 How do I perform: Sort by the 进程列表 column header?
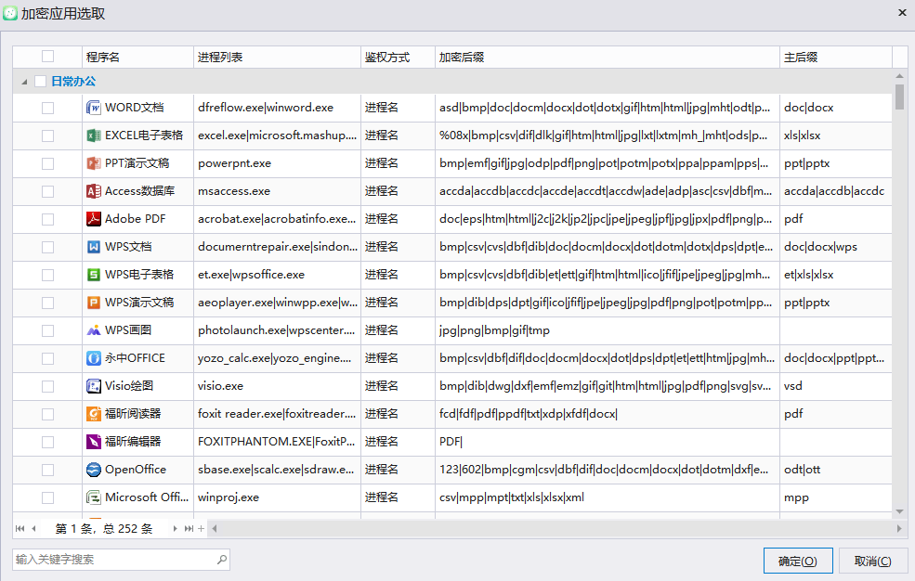click(x=277, y=58)
